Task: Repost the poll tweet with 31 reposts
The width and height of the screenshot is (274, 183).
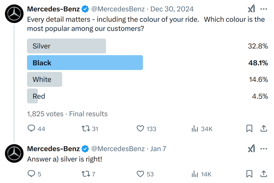Action: (86, 129)
